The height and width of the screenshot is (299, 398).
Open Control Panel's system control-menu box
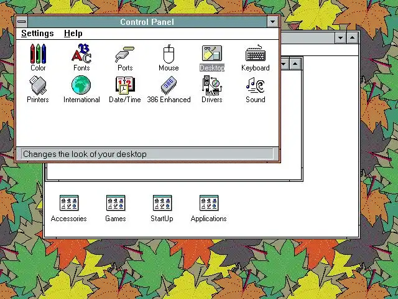(22, 22)
